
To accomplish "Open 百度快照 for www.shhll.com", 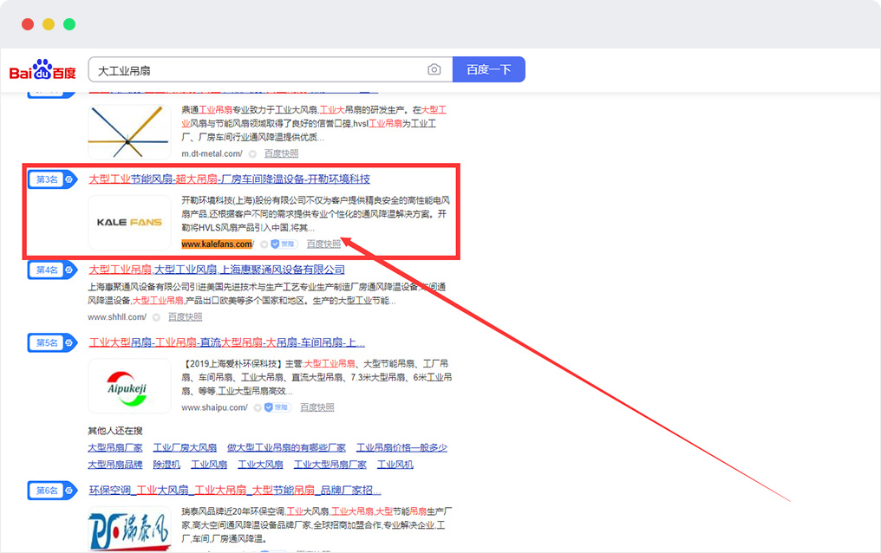I will [x=186, y=317].
